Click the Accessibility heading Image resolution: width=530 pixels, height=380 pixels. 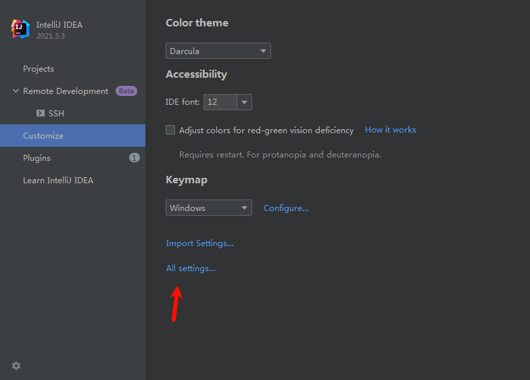pyautogui.click(x=196, y=74)
